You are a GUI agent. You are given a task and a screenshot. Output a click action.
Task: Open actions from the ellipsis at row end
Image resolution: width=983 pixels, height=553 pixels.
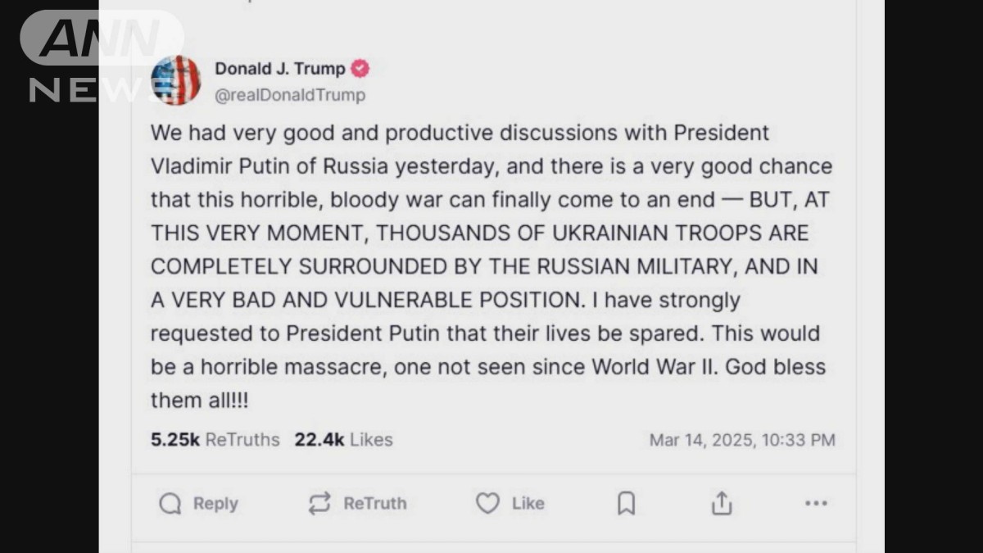click(x=815, y=503)
